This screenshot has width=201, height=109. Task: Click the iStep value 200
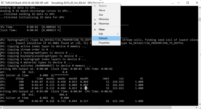[21, 85]
